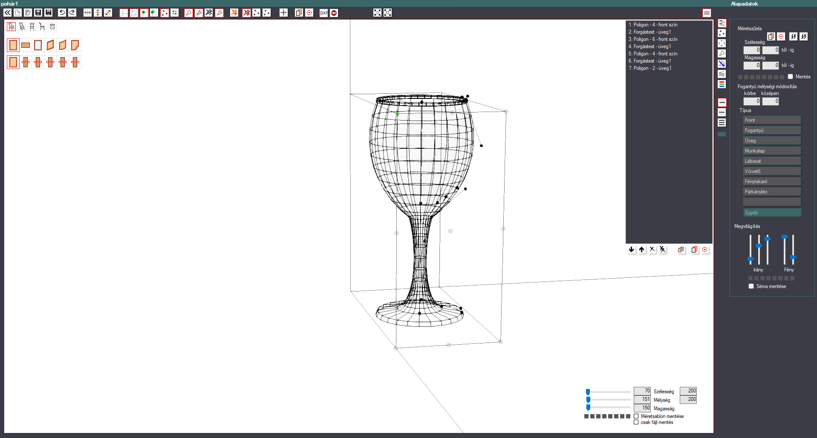Select the Fogantyú type button
This screenshot has width=817, height=438.
click(x=772, y=130)
